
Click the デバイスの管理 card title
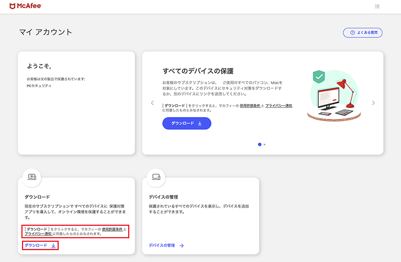pyautogui.click(x=163, y=197)
